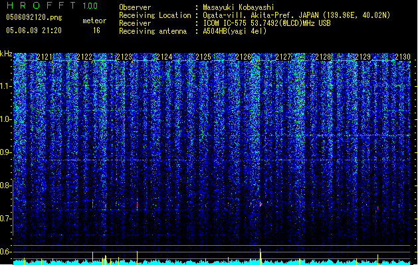This screenshot has width=418, height=265.
Task: Click observer name Masayuki Kobayashi
Action: pos(239,7)
